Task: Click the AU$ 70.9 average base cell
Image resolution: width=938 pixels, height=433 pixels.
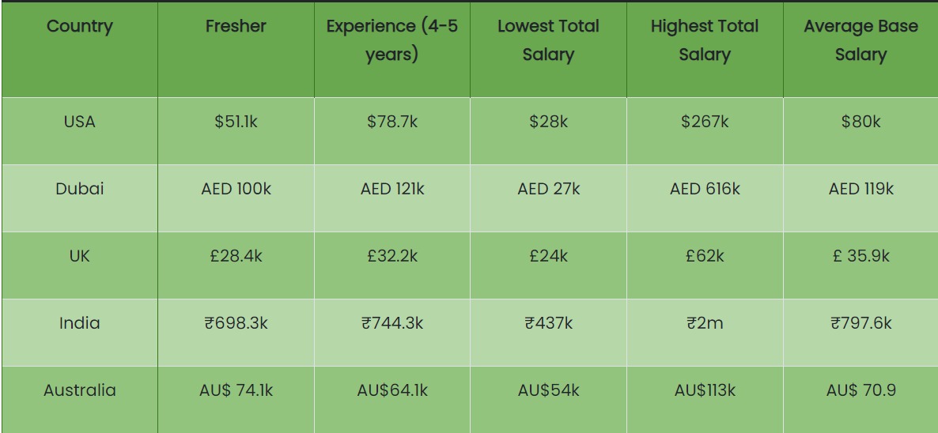Action: point(860,390)
